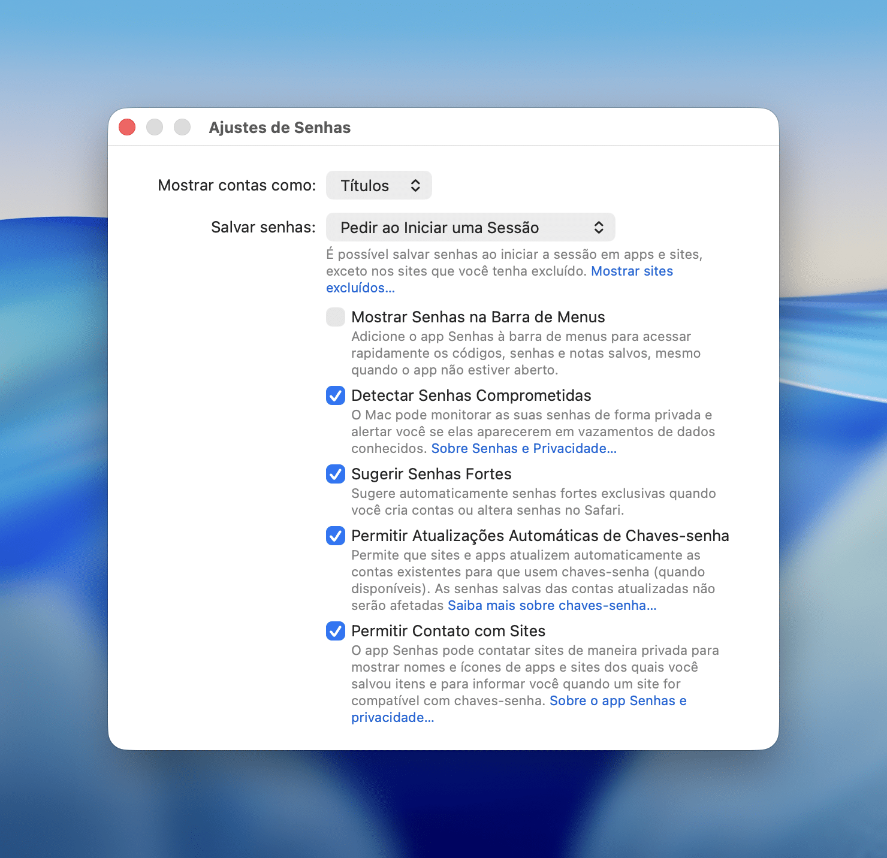
Task: Click the Salvar senhas label text
Action: pos(263,228)
